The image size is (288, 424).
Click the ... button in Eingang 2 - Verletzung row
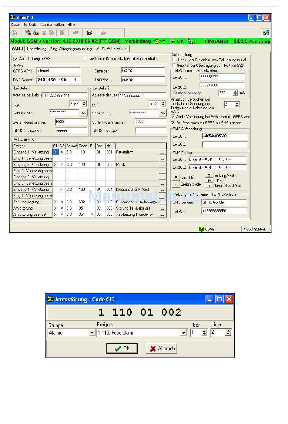point(163,165)
